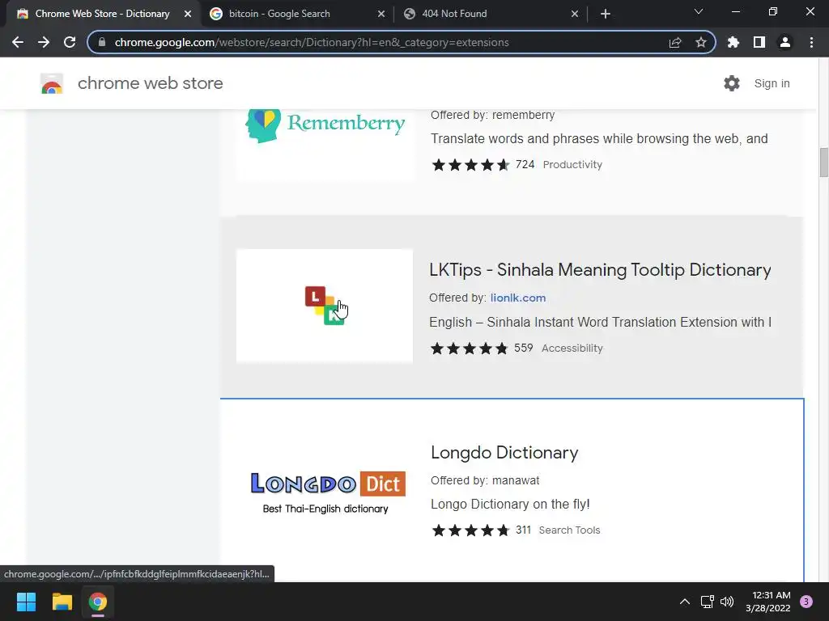Bookmark this page with the star icon
Viewport: 829px width, 621px height.
(701, 42)
